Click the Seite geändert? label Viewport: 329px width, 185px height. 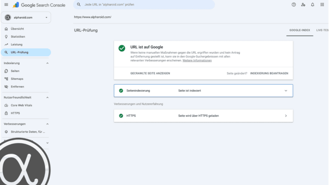click(x=237, y=73)
